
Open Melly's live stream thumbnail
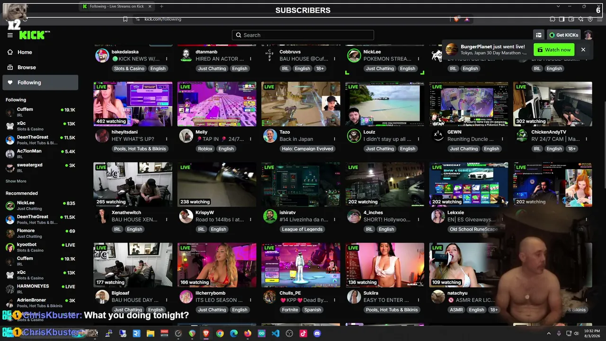pos(217,104)
